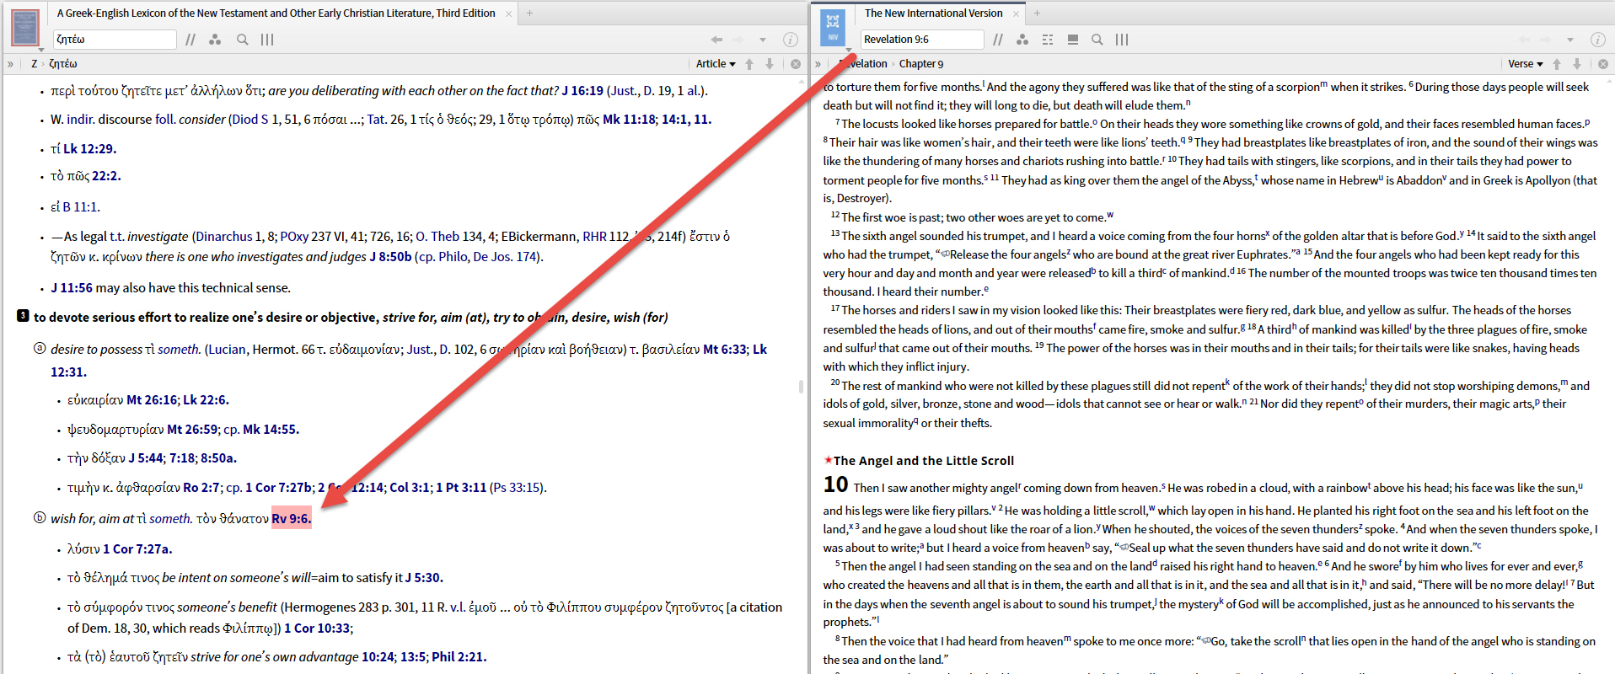Go back in lexicon panel history
This screenshot has height=674, width=1615.
tap(716, 40)
